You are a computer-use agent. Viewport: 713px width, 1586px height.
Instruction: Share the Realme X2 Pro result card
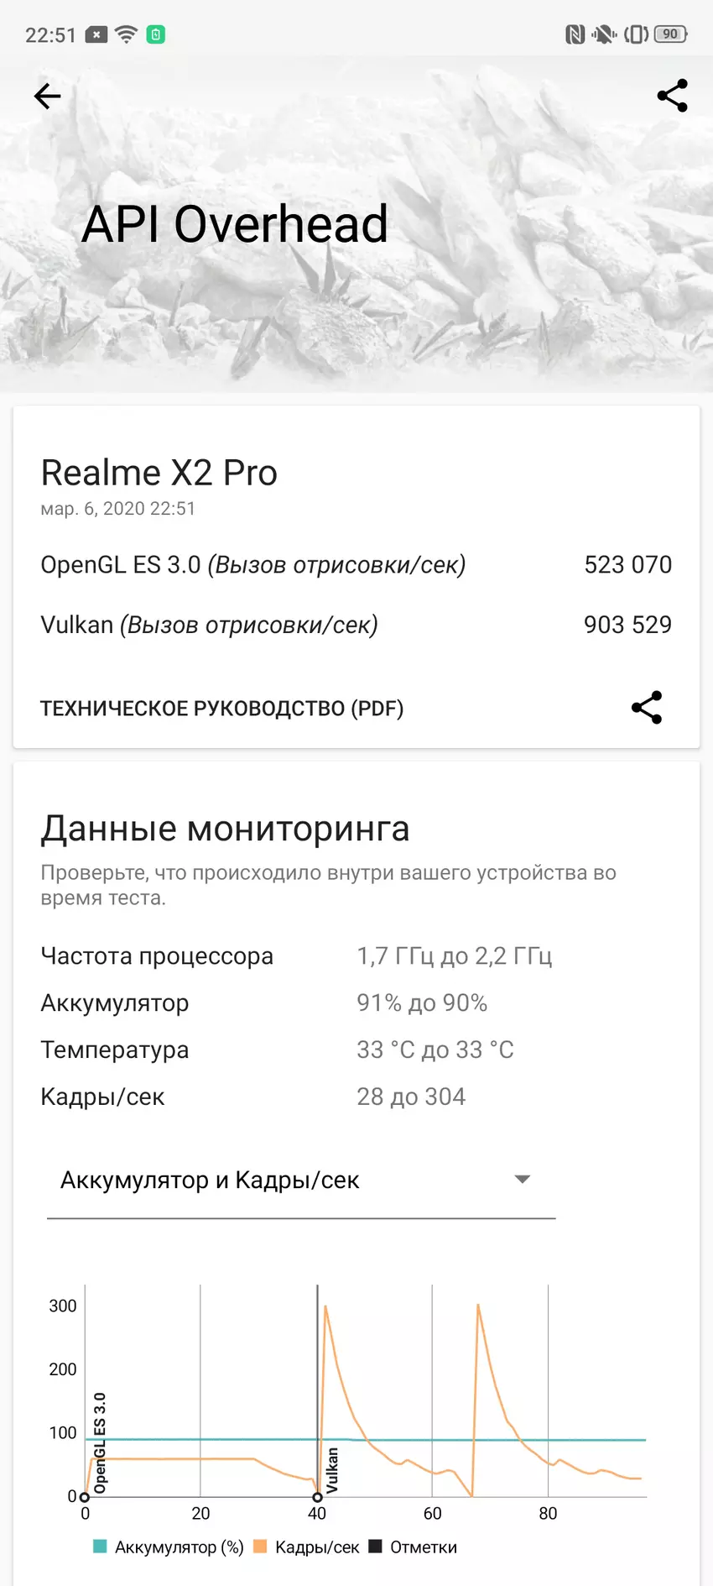click(x=647, y=708)
